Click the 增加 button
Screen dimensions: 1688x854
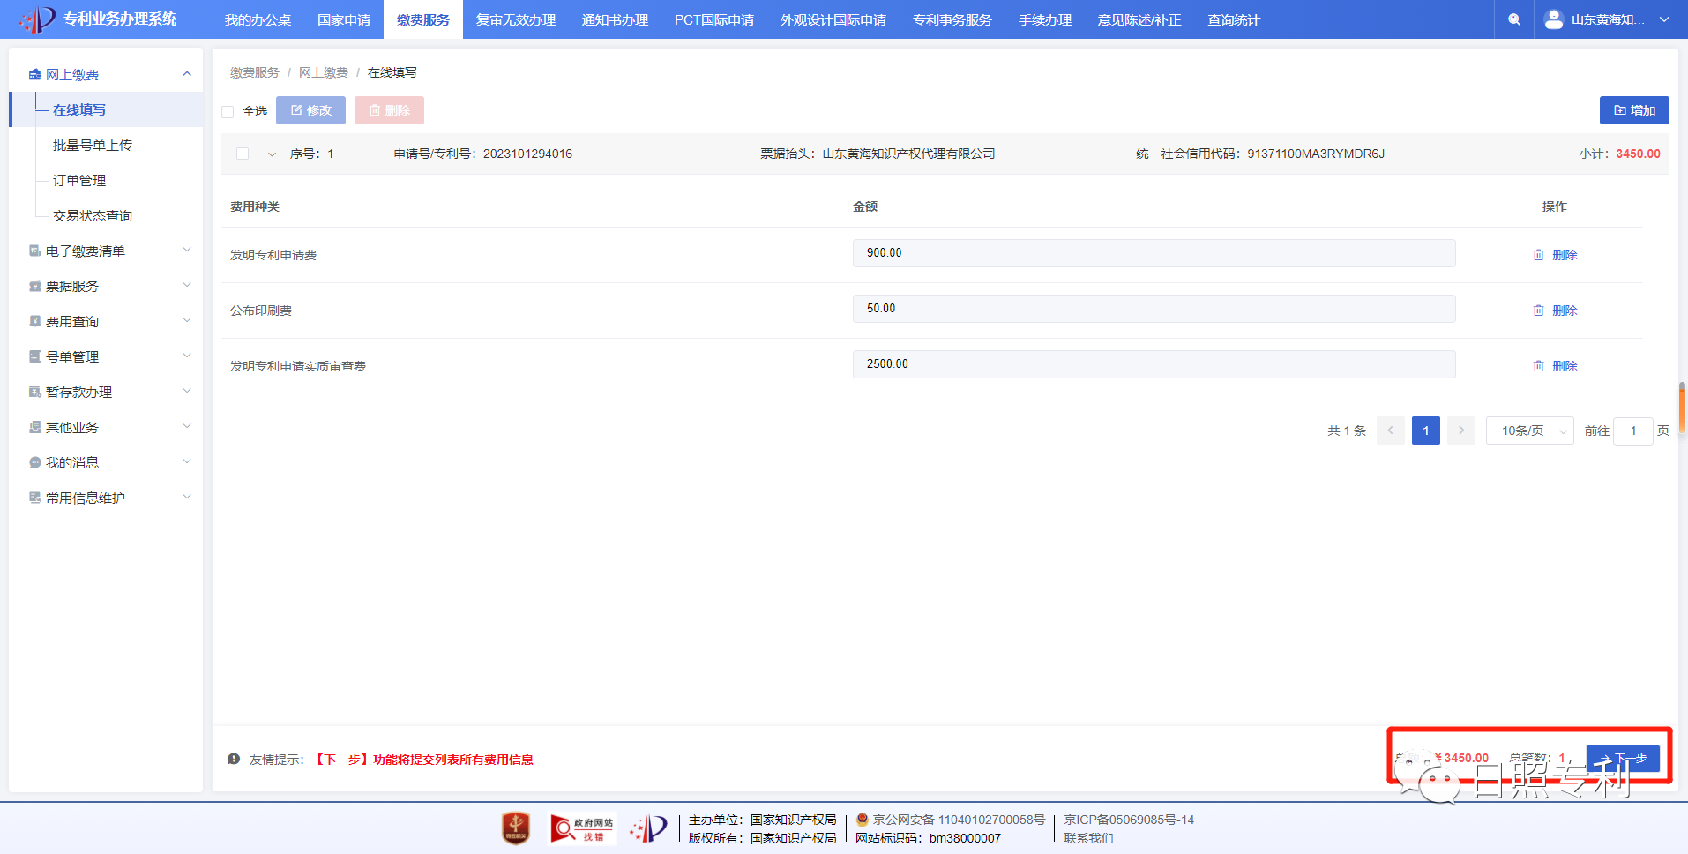tap(1633, 110)
